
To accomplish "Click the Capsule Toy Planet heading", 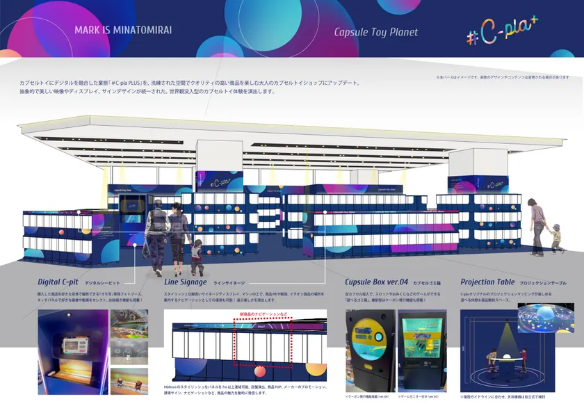I will [x=376, y=33].
